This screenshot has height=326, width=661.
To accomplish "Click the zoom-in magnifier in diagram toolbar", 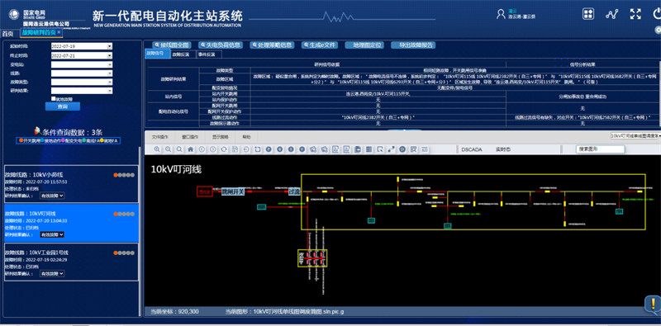I will (x=157, y=149).
